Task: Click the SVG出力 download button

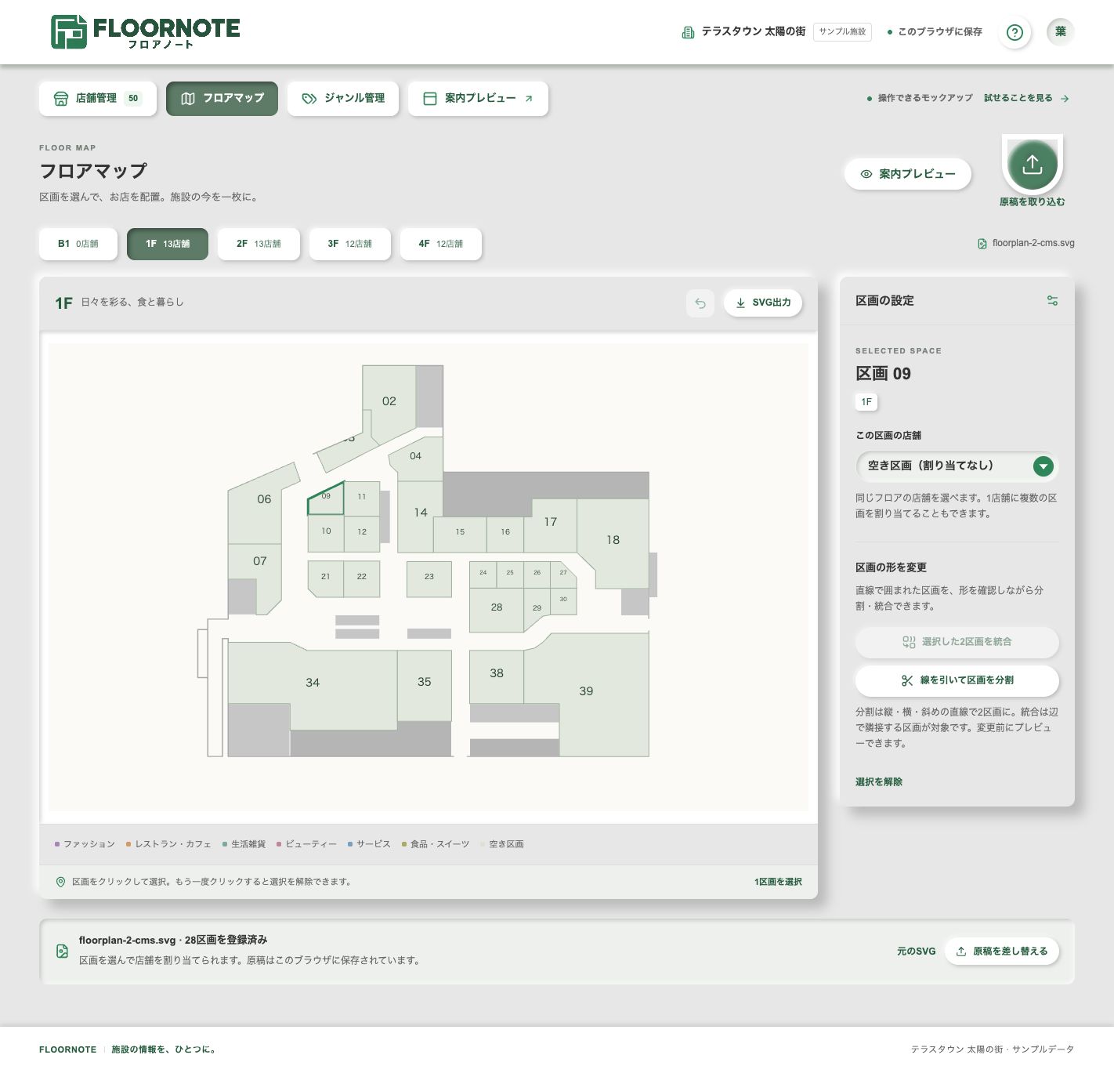Action: 763,303
